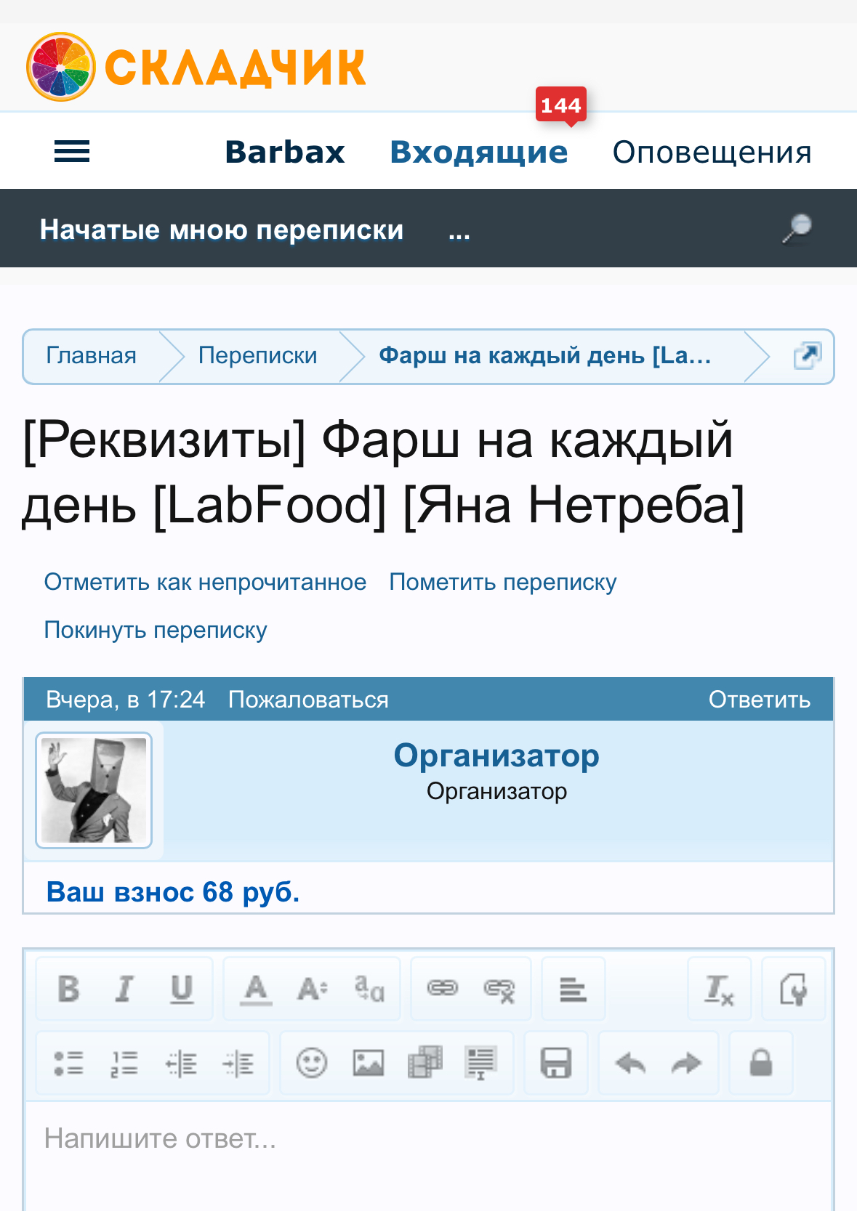This screenshot has height=1211, width=857.
Task: Click the search magnifier icon
Action: (x=797, y=229)
